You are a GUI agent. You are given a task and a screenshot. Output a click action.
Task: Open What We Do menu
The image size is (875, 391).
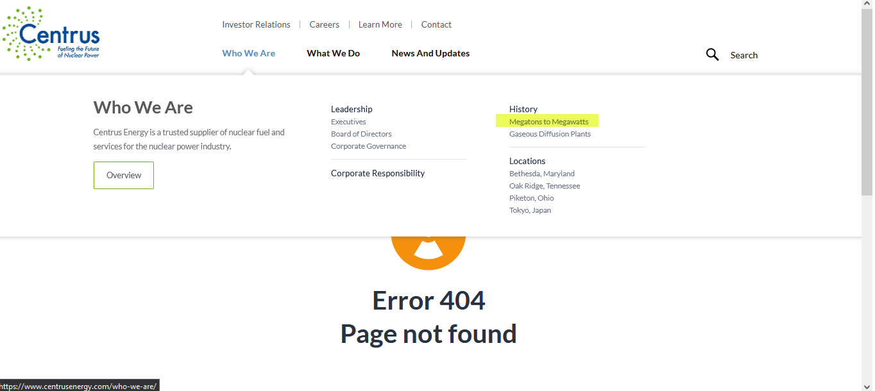333,53
